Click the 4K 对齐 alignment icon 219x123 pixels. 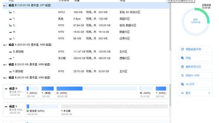(x=182, y=84)
